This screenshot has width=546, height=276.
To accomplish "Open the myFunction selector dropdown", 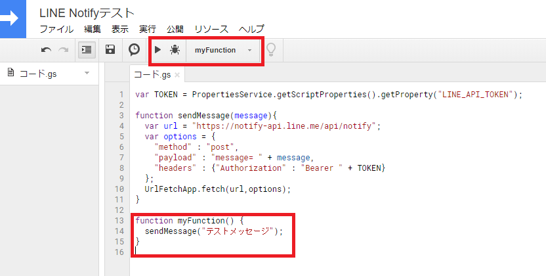I will (223, 50).
